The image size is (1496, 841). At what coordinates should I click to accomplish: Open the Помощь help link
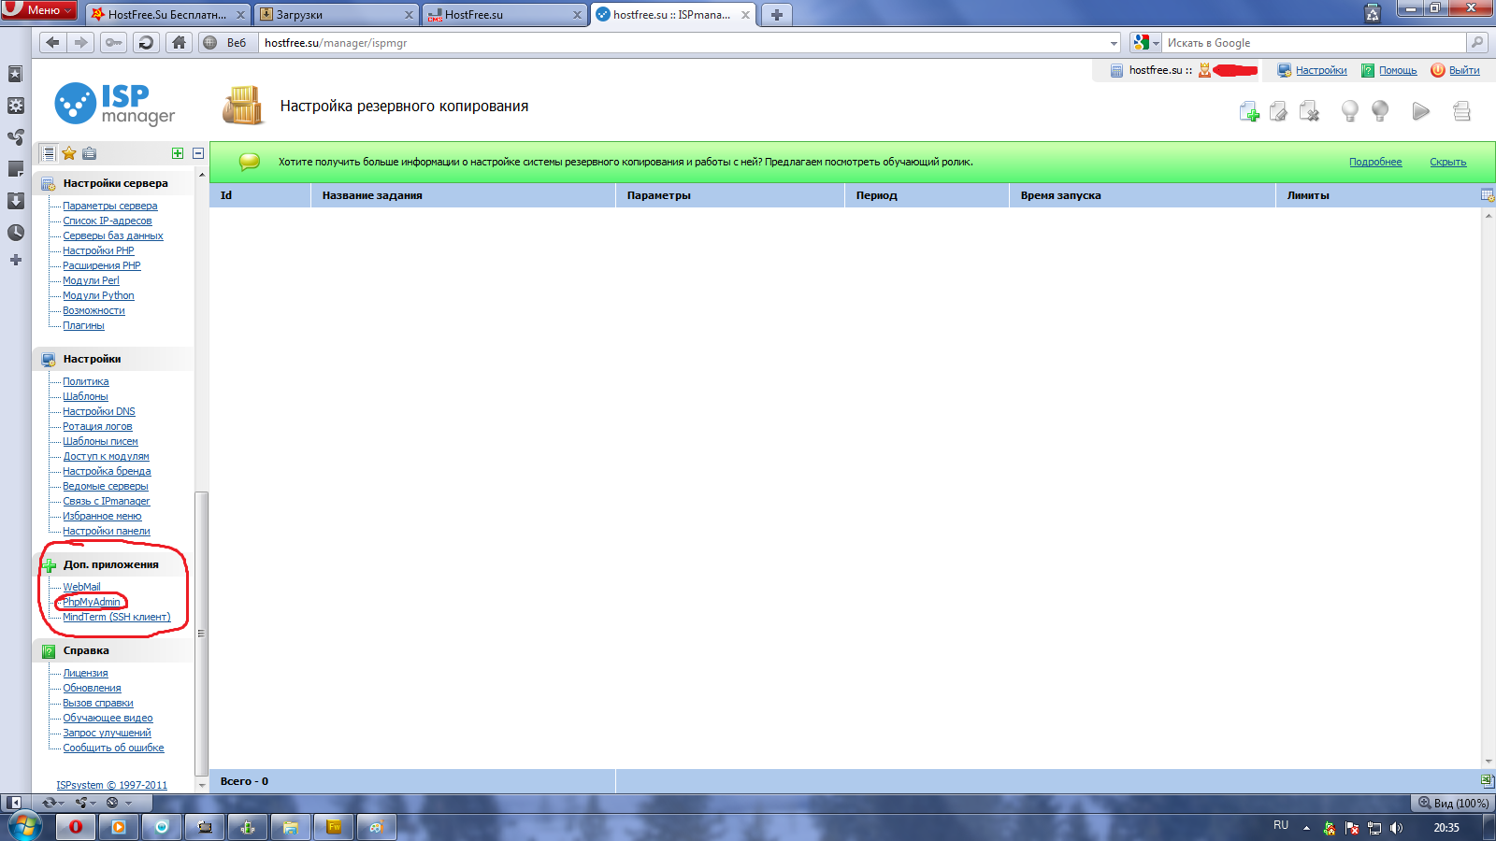pos(1398,70)
